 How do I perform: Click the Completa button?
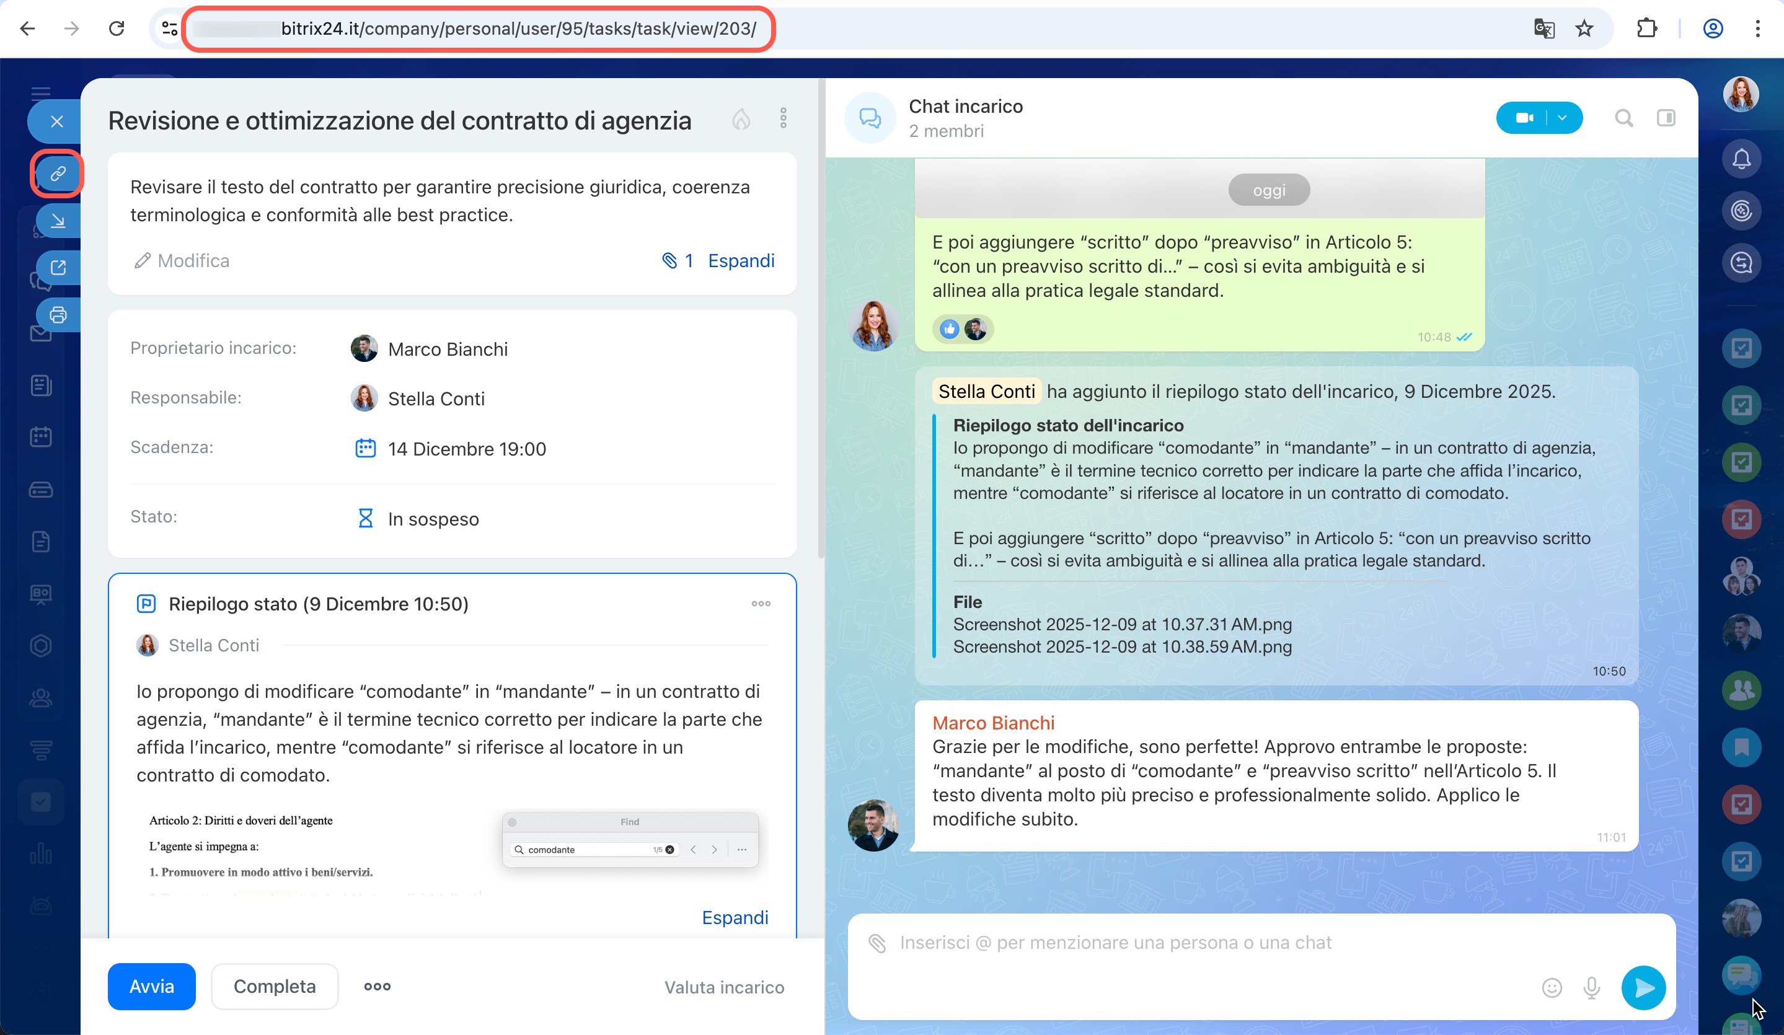click(275, 986)
